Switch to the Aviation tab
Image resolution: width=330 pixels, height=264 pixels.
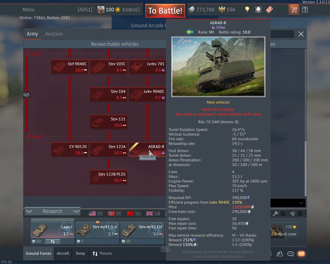tap(54, 34)
